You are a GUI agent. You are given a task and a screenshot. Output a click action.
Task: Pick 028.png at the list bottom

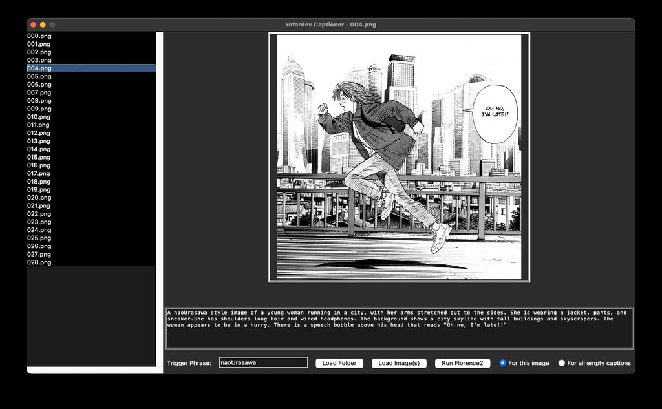[39, 262]
